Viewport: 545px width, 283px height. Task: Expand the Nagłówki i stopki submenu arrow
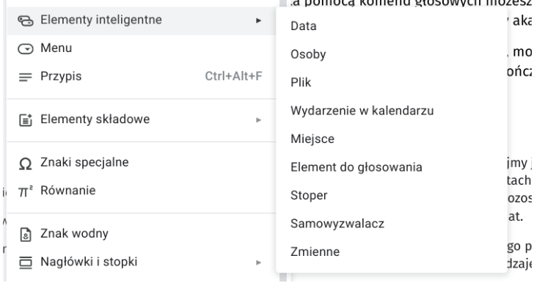coord(258,262)
